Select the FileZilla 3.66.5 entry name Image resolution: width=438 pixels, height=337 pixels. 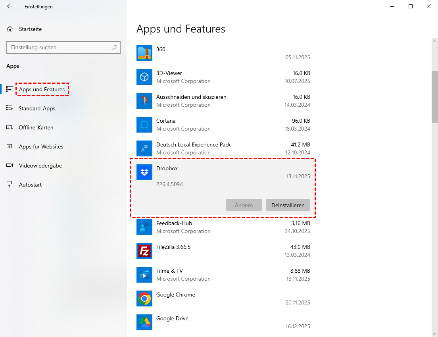[173, 247]
